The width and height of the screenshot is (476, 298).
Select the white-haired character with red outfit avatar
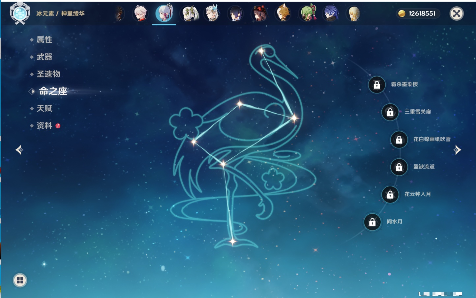point(140,14)
